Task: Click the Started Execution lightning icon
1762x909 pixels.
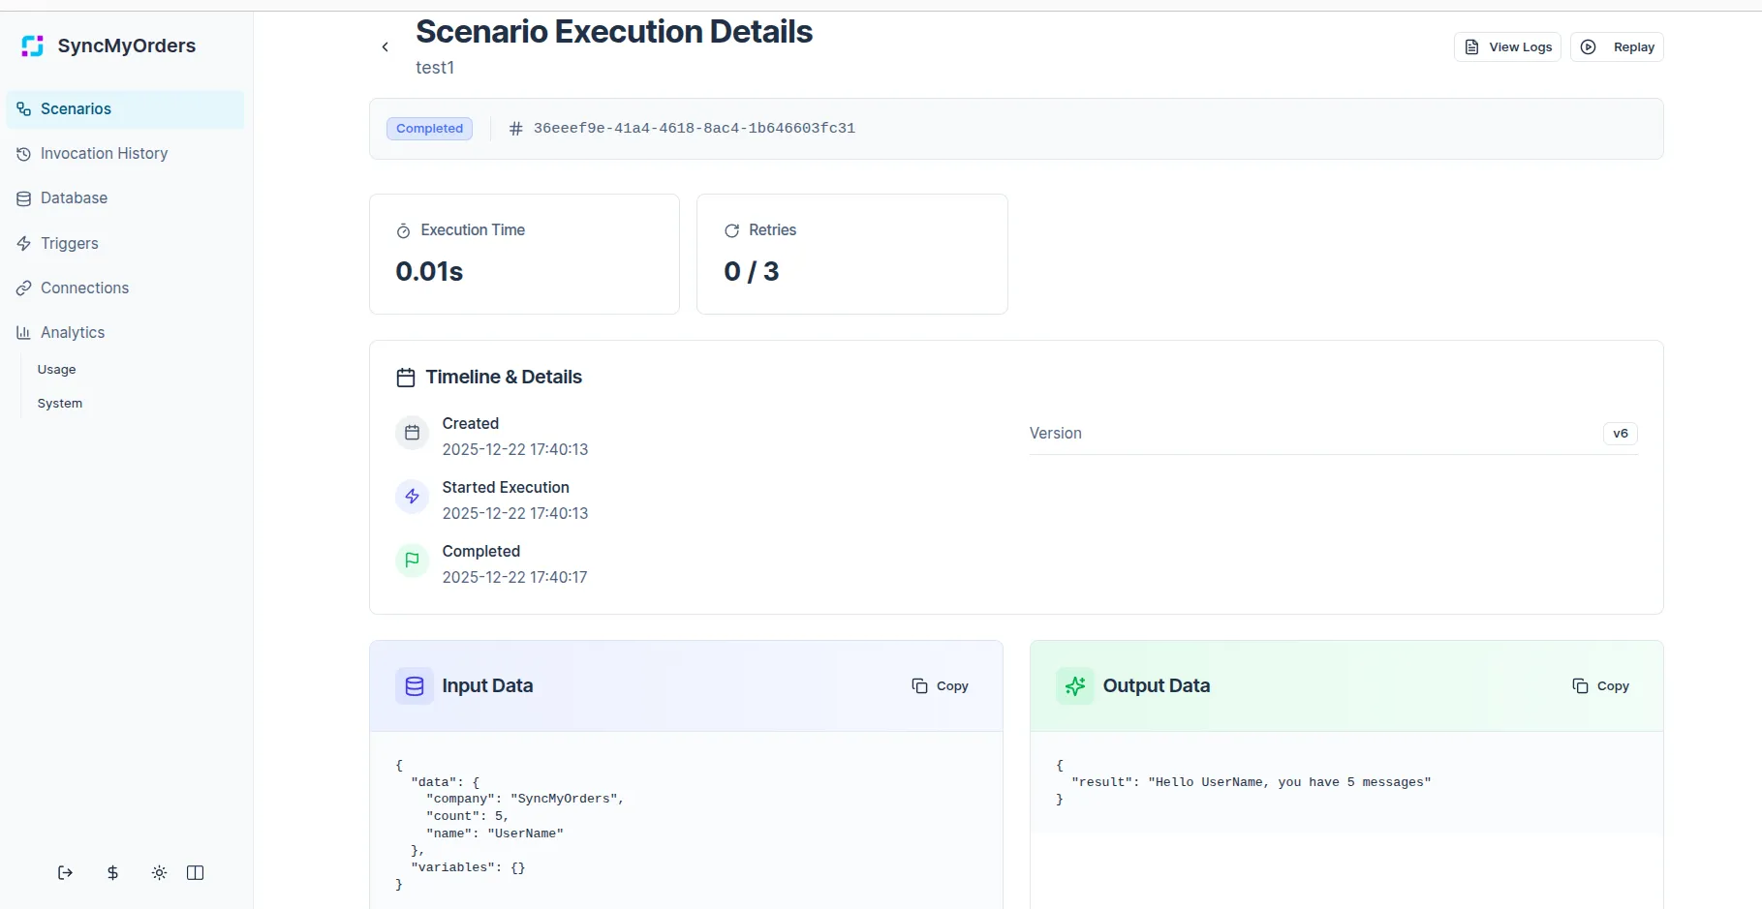Action: click(413, 496)
